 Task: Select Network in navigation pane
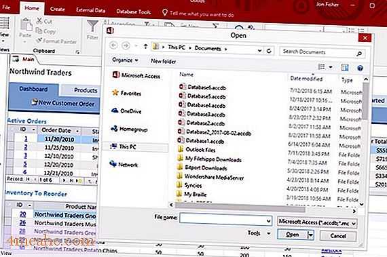[124, 164]
